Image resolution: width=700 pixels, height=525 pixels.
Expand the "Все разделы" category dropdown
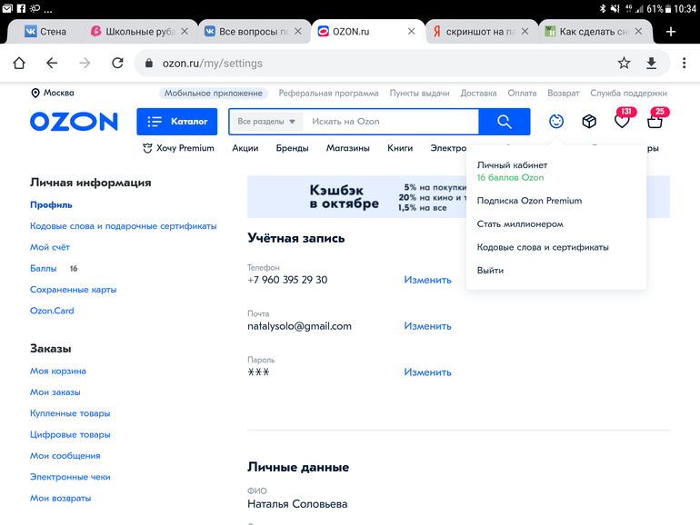point(266,122)
